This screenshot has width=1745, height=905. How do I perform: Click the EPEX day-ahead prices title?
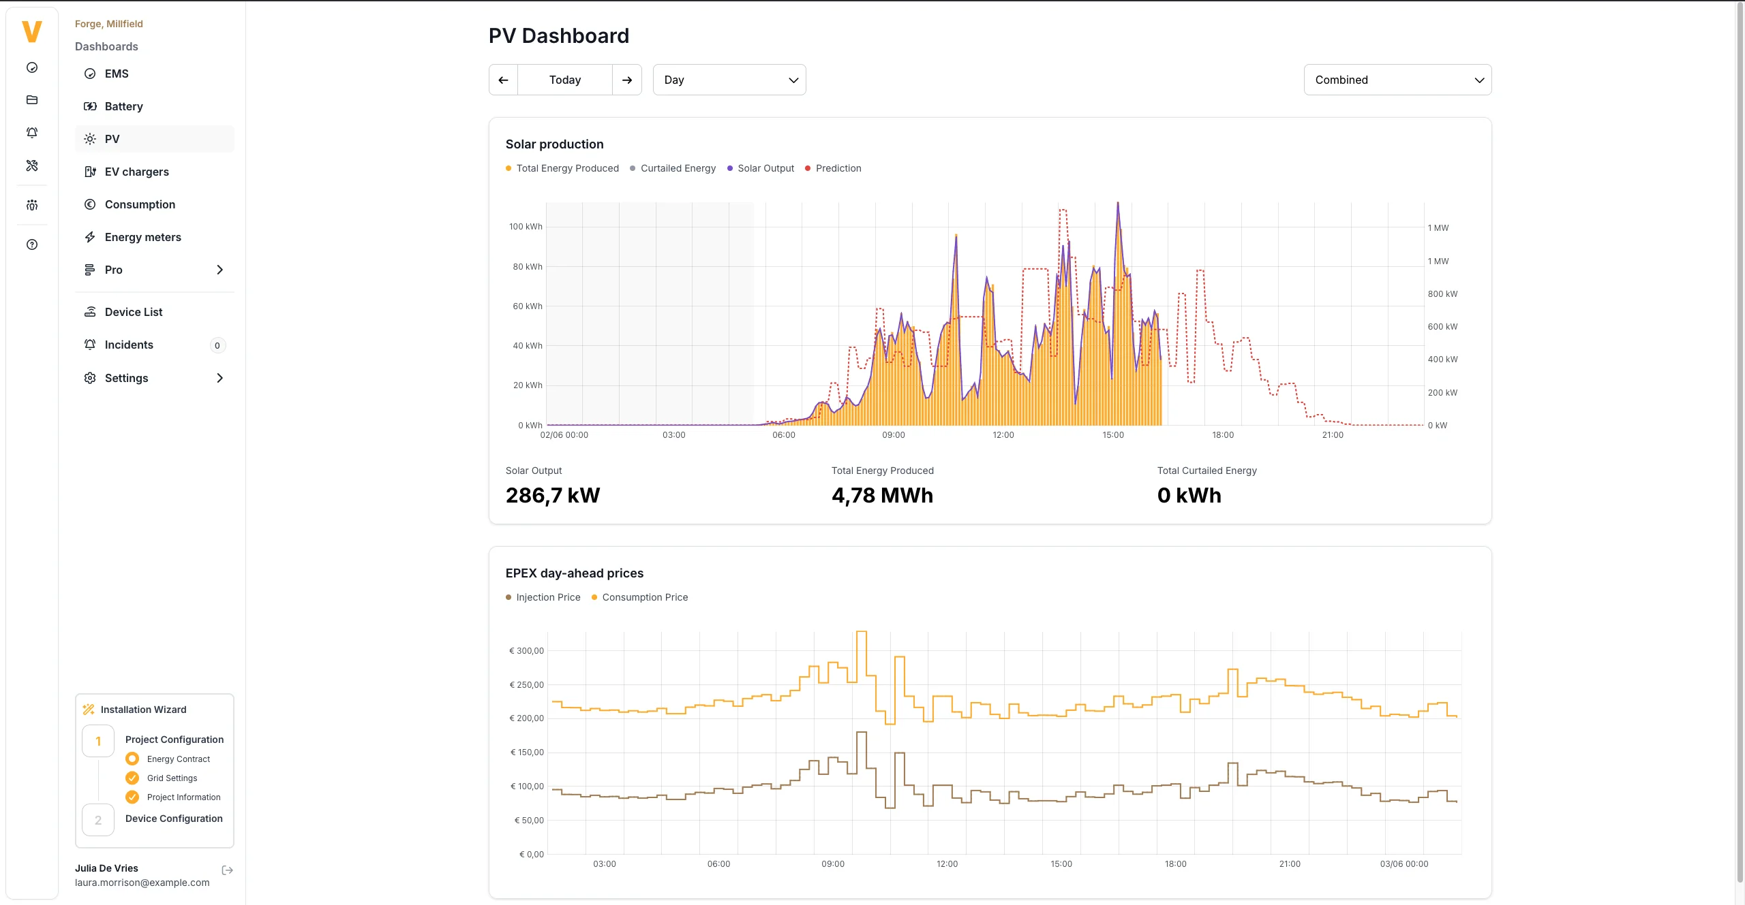click(575, 573)
